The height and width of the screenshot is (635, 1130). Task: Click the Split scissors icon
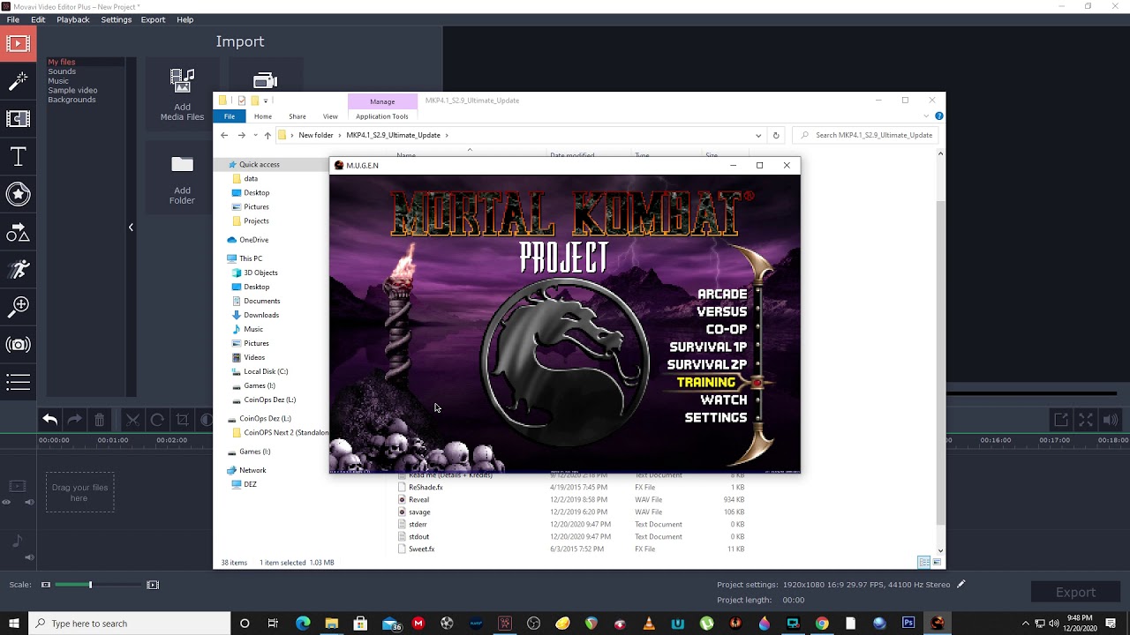click(132, 420)
